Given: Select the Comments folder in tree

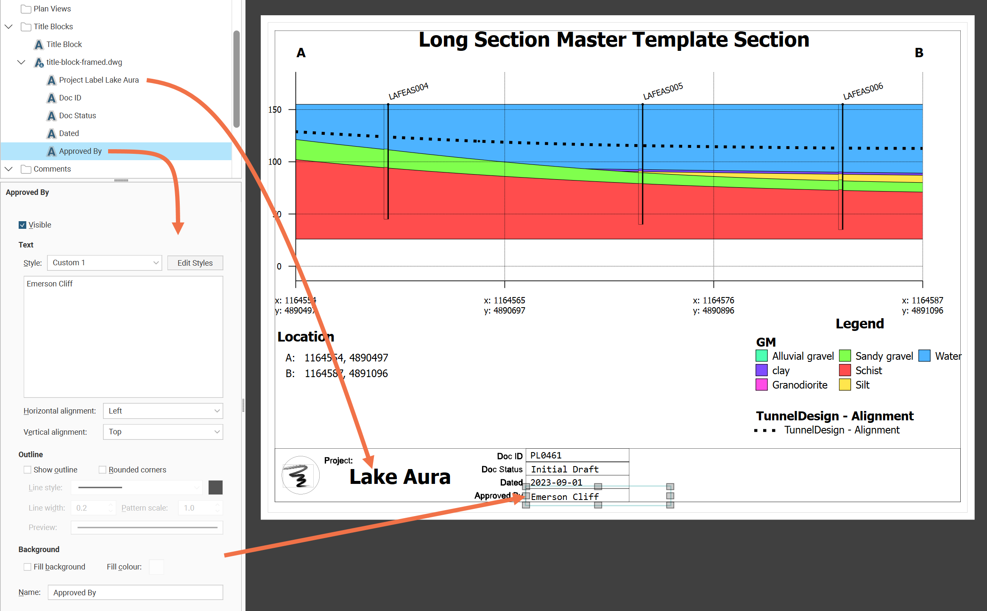Looking at the screenshot, I should [x=52, y=169].
